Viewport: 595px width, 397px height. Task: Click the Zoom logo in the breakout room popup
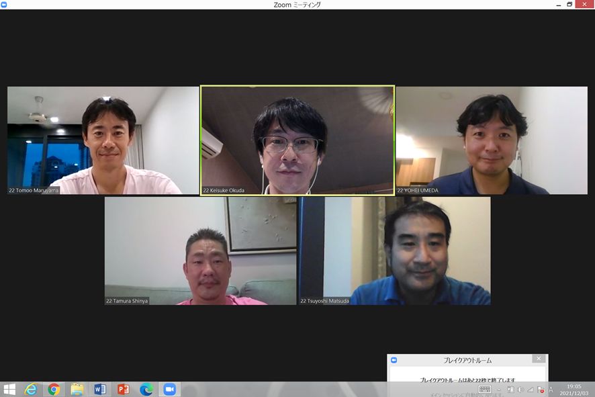pos(394,360)
